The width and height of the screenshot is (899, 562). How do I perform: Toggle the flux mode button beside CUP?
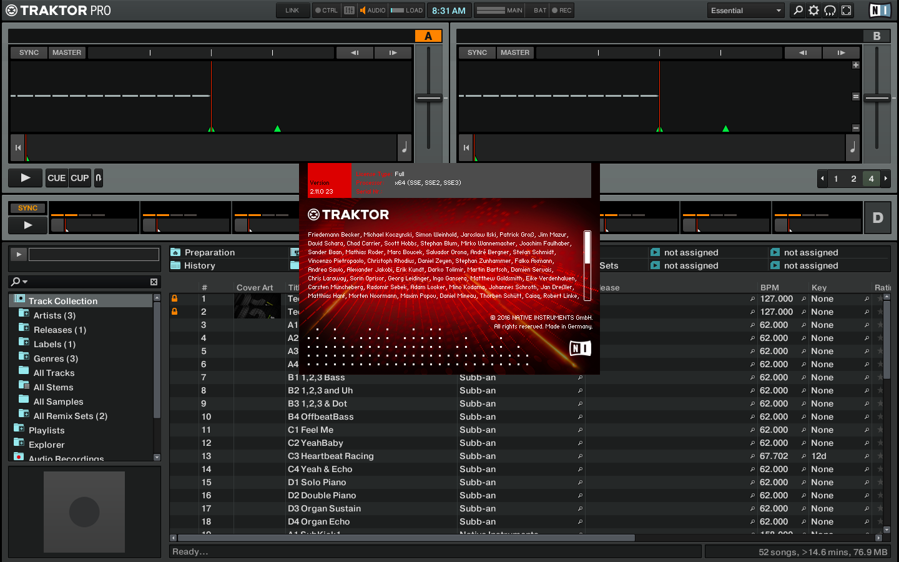pos(99,178)
